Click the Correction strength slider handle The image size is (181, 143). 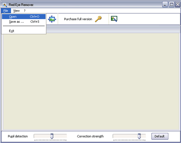(x=139, y=136)
